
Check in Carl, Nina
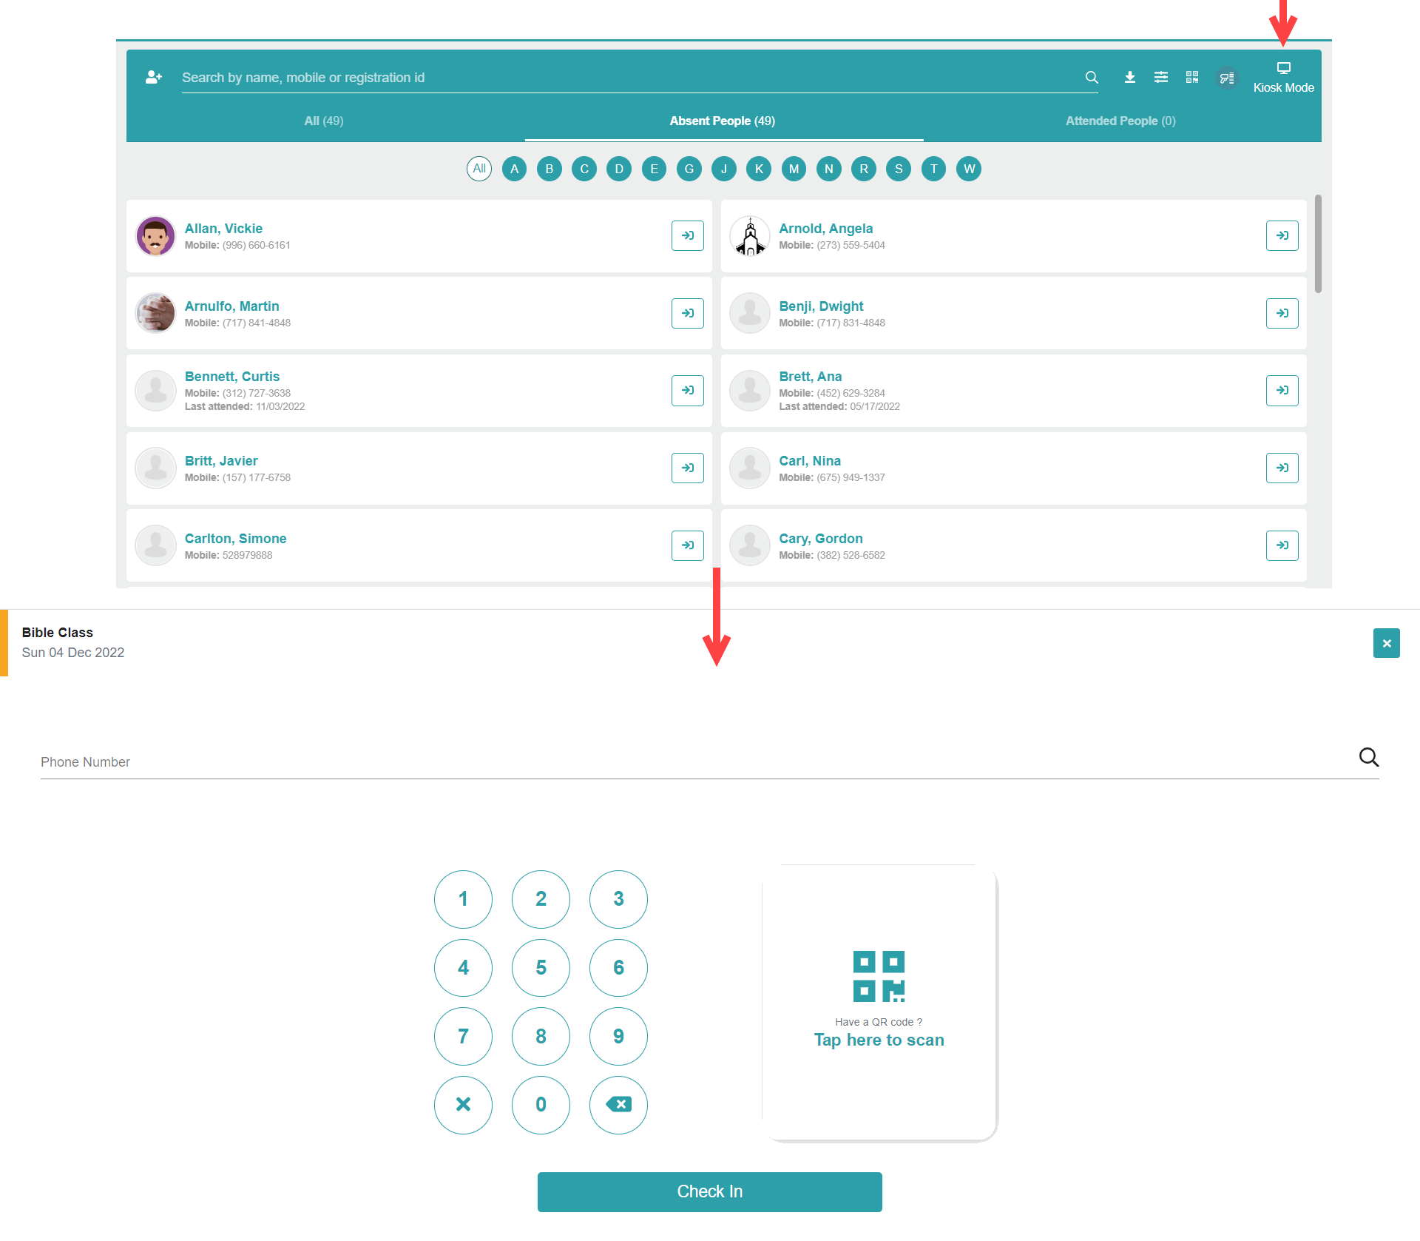[x=1282, y=468]
